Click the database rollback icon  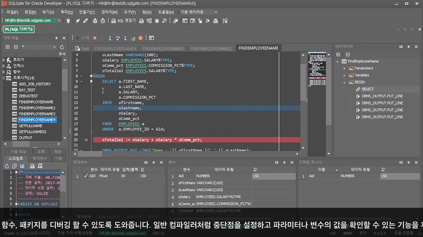point(103,20)
